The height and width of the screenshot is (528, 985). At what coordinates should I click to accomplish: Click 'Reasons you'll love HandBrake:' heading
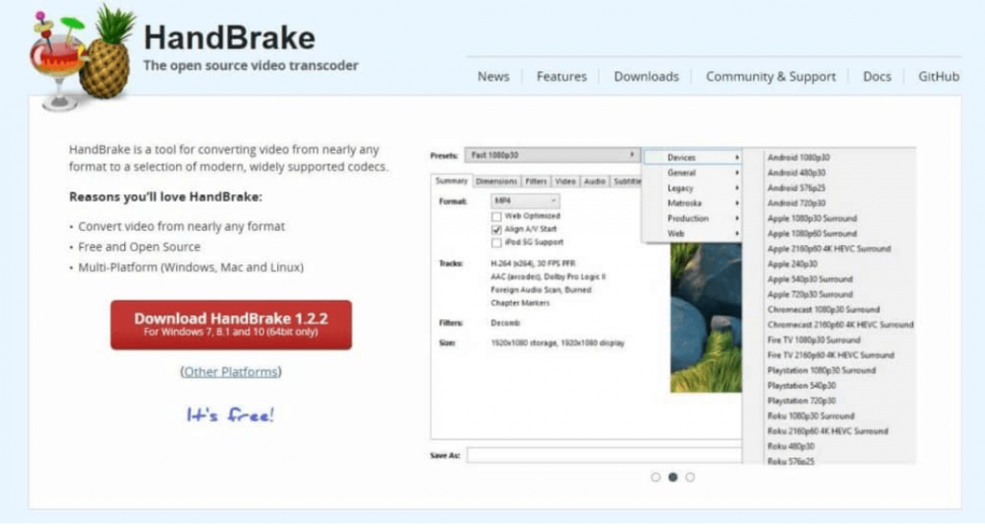[x=165, y=196]
